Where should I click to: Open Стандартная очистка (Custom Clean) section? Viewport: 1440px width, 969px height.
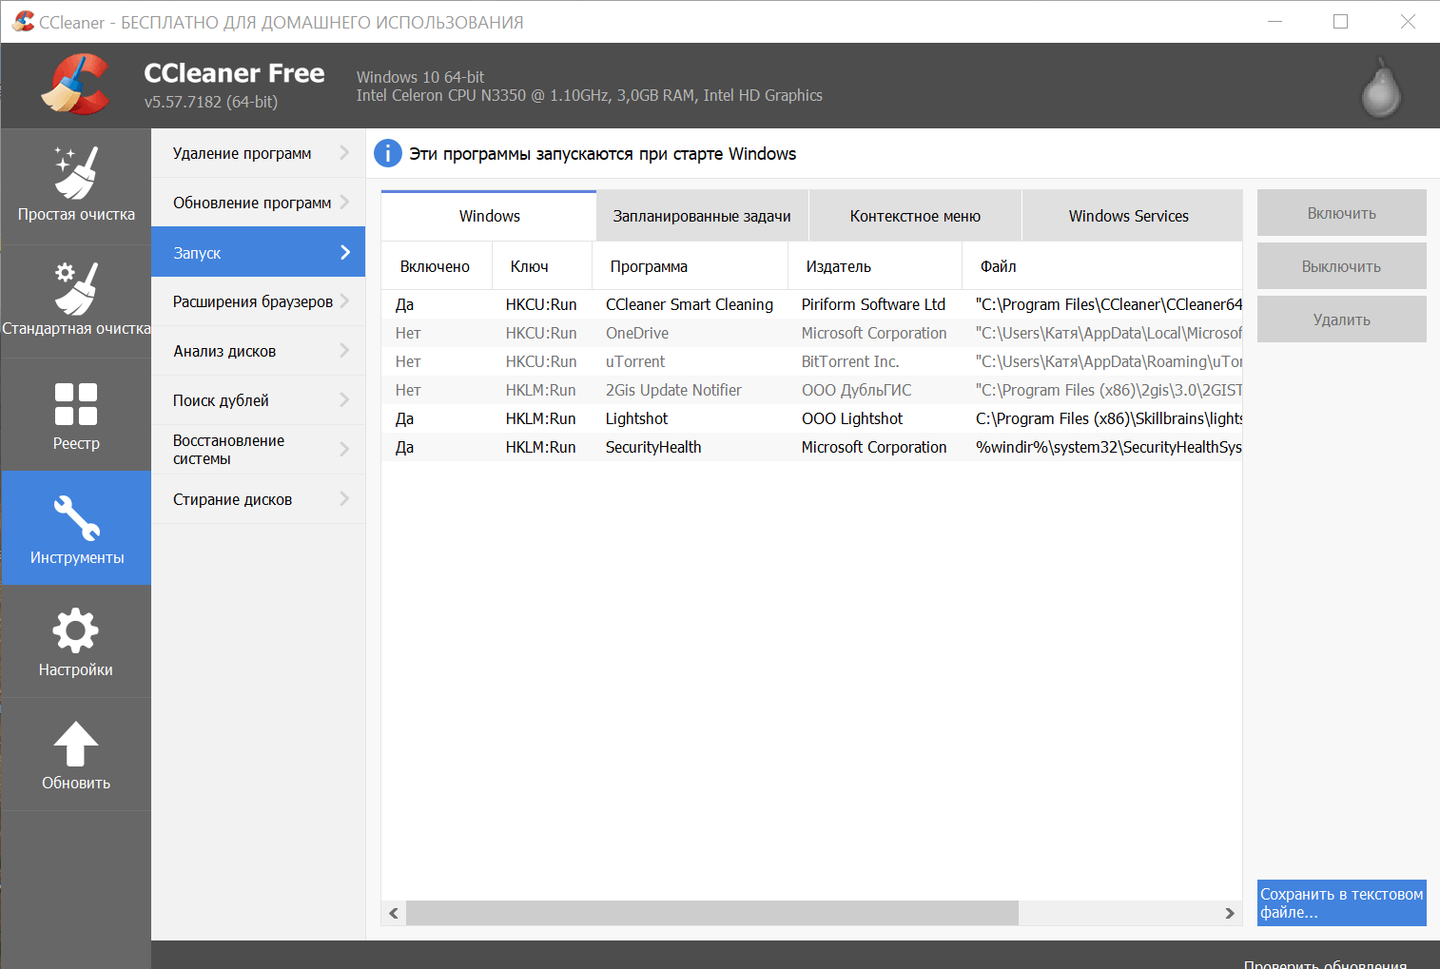click(76, 300)
